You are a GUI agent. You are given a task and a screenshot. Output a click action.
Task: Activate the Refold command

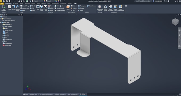pyautogui.click(x=51, y=10)
